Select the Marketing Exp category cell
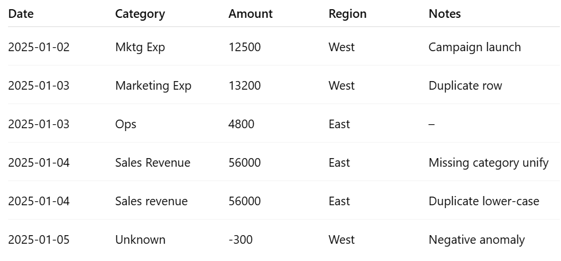The width and height of the screenshot is (561, 261). (x=153, y=86)
